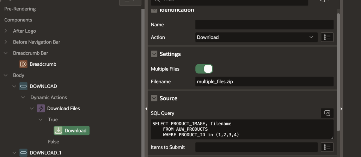Open list picker next to Action field

pos(327,37)
